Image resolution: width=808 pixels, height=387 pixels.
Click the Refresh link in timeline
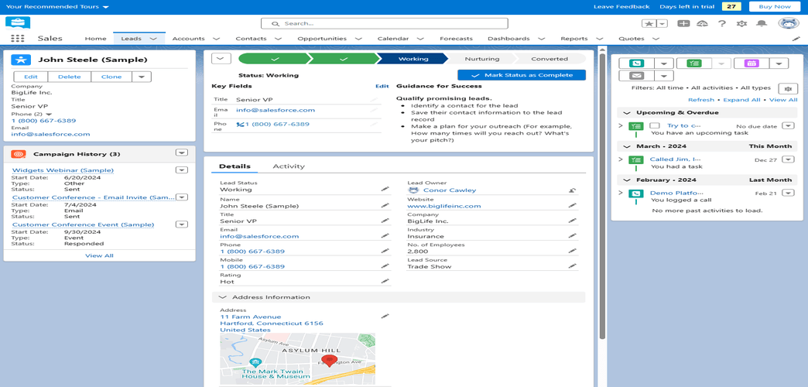tap(701, 100)
